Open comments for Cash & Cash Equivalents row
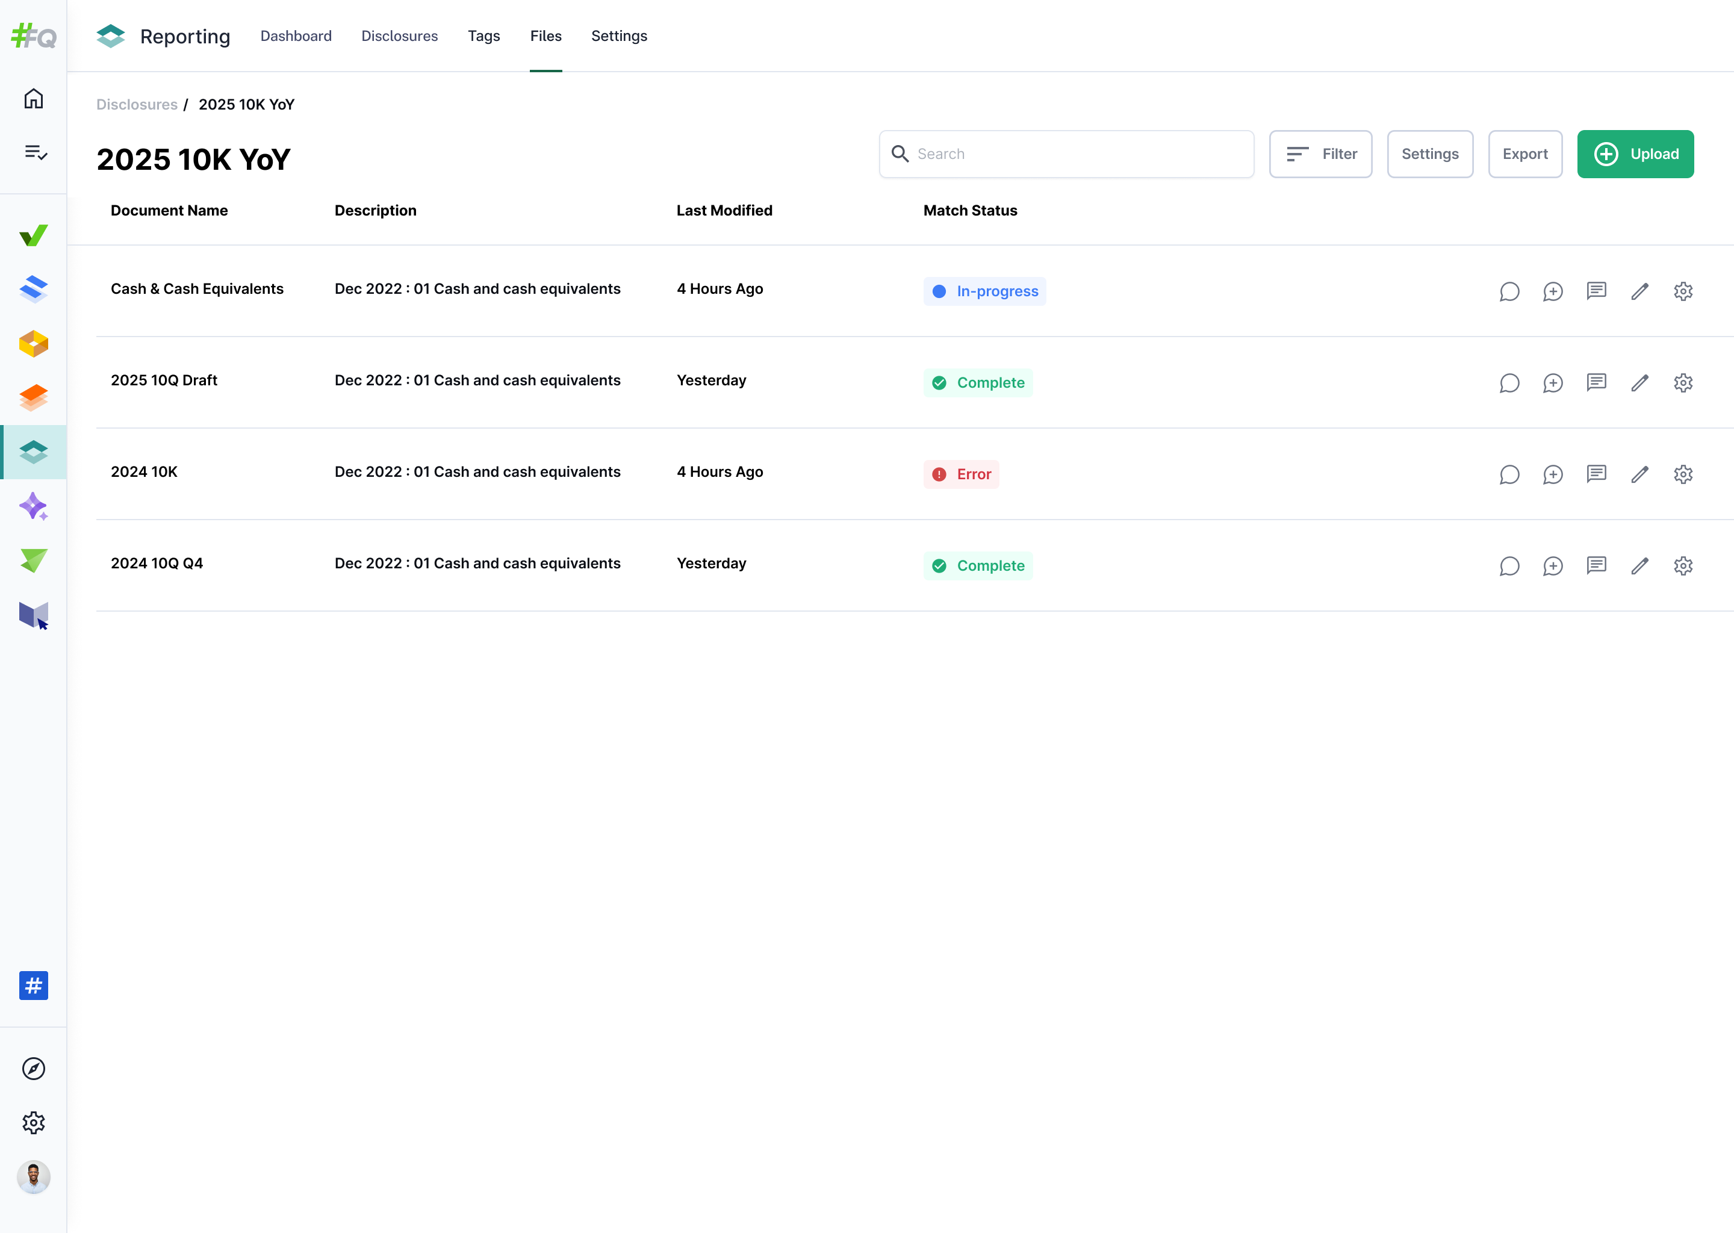This screenshot has height=1233, width=1734. point(1509,291)
